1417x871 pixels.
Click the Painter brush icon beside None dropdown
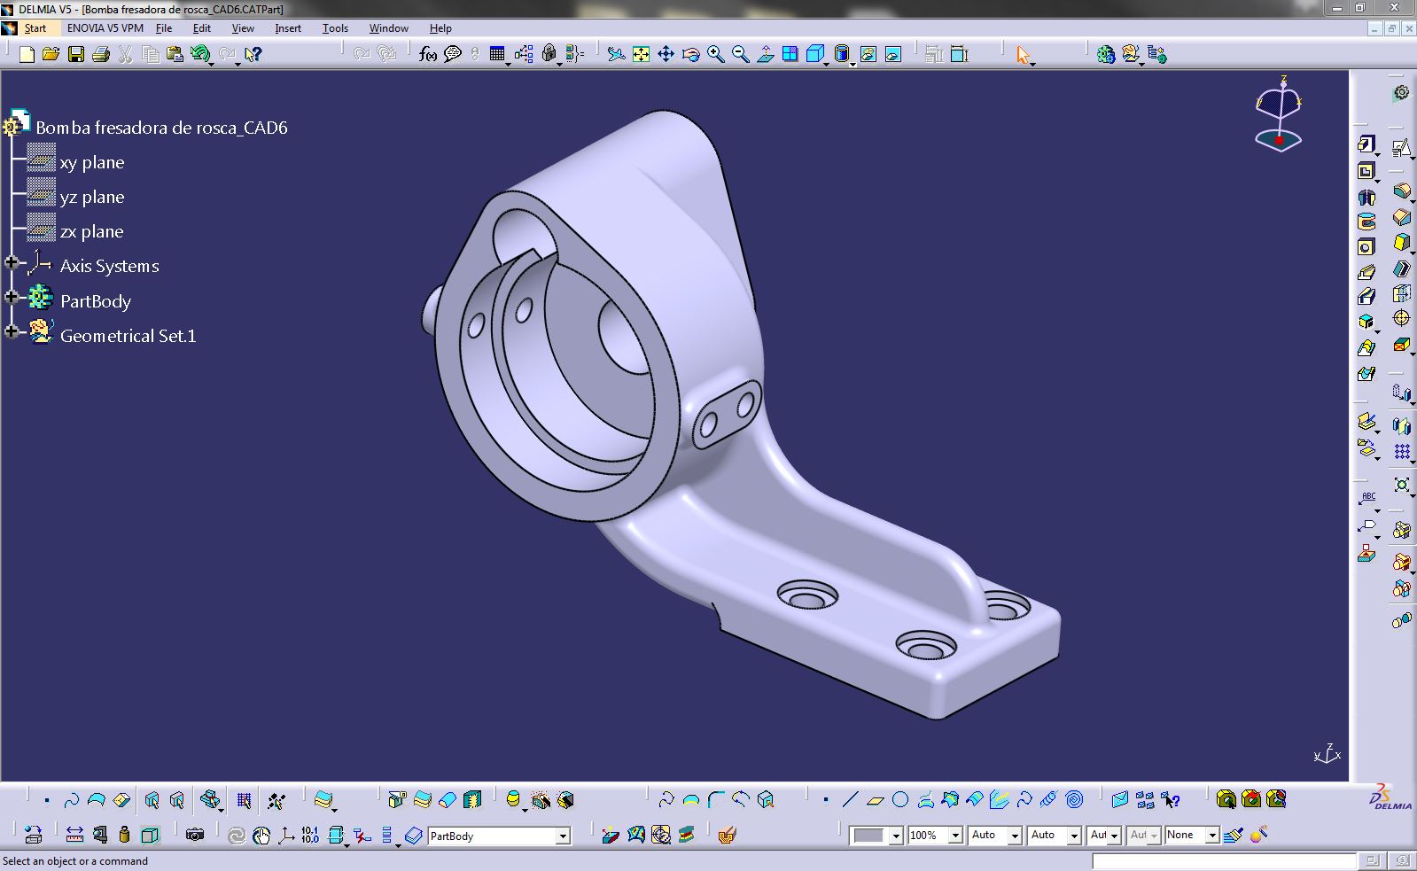tap(1233, 835)
